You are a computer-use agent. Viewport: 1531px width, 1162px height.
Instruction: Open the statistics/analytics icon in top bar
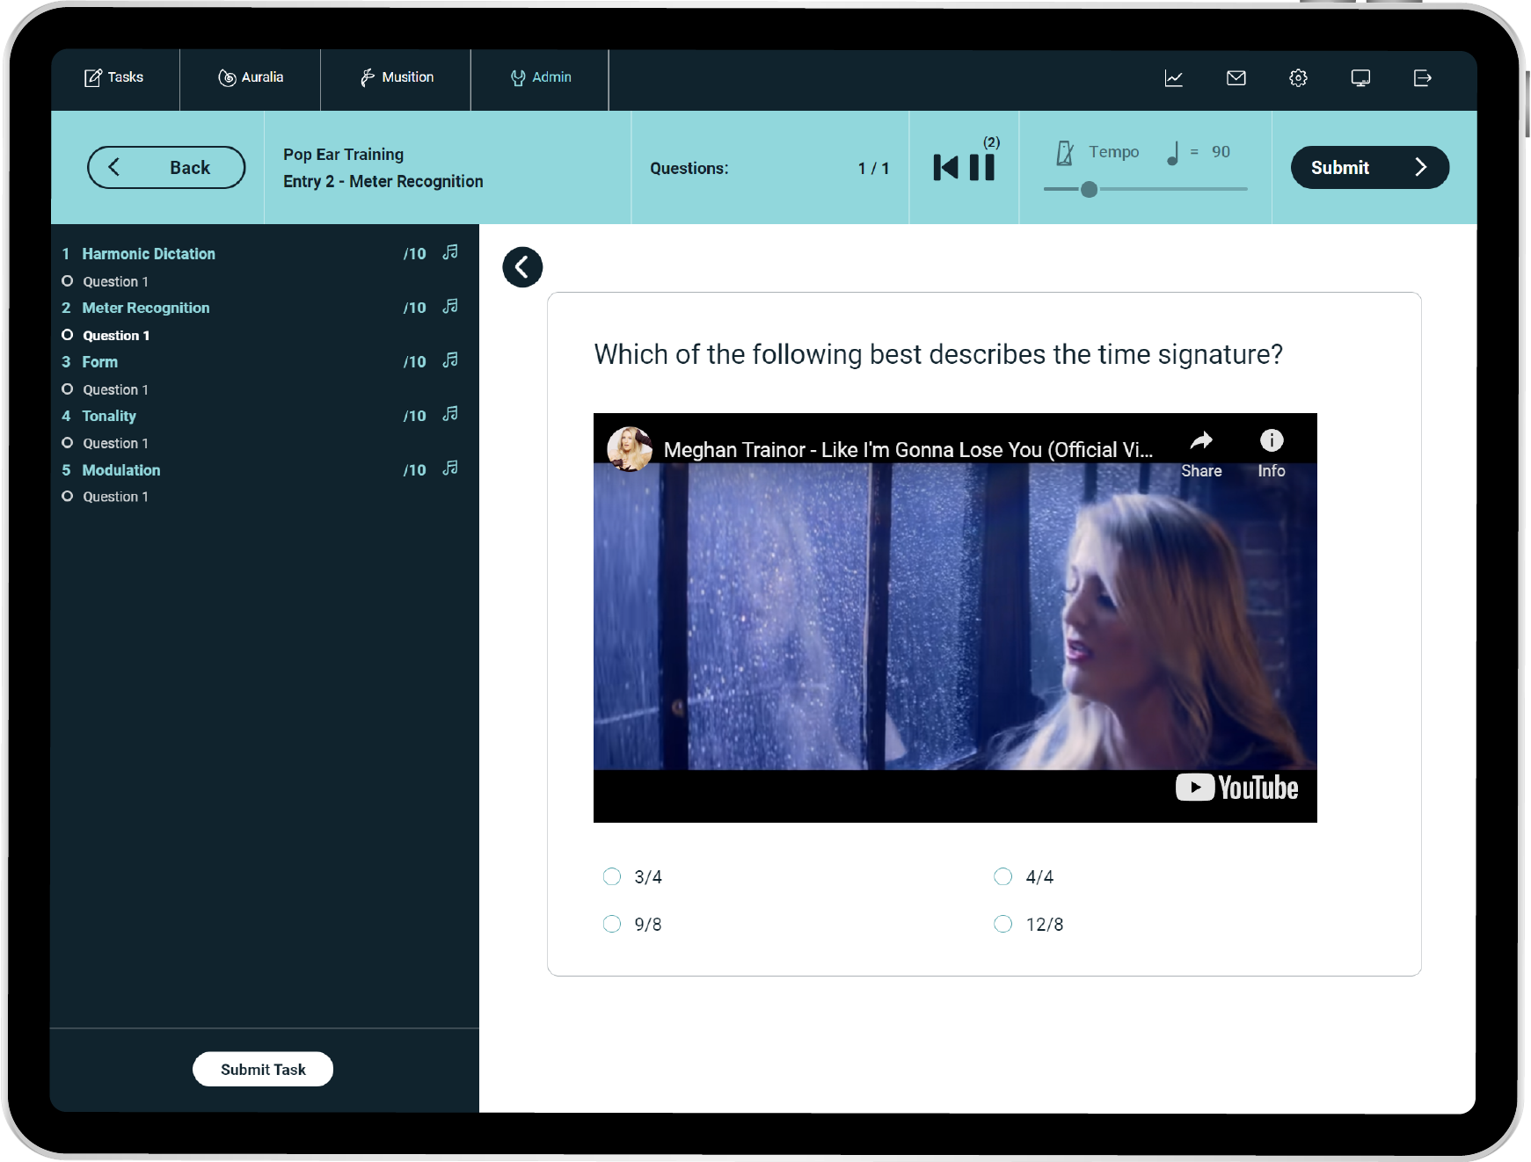pos(1175,78)
